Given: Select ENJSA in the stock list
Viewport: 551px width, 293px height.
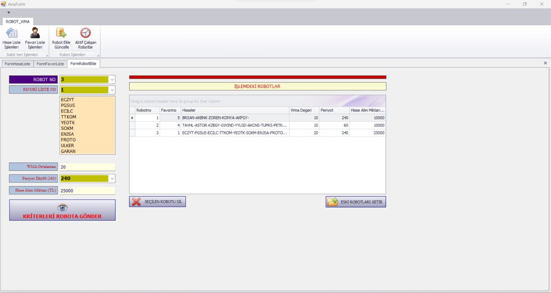Looking at the screenshot, I should click(x=87, y=134).
